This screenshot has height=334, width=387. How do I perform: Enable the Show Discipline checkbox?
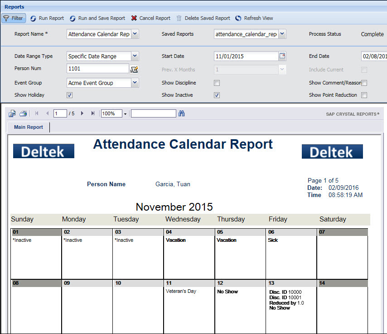(x=217, y=83)
